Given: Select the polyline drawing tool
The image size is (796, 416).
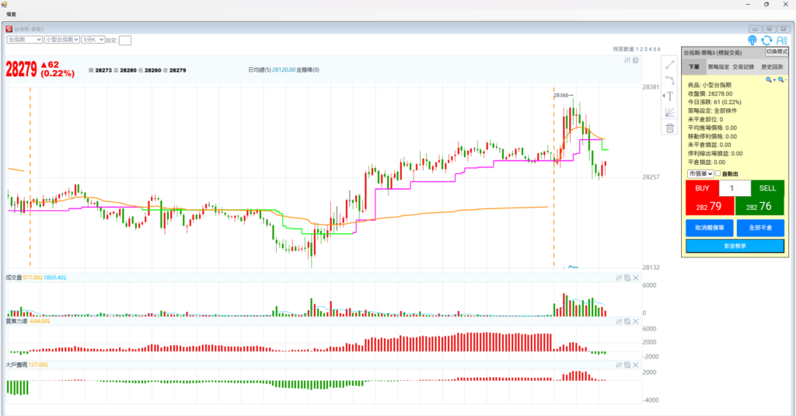Looking at the screenshot, I should point(669,80).
